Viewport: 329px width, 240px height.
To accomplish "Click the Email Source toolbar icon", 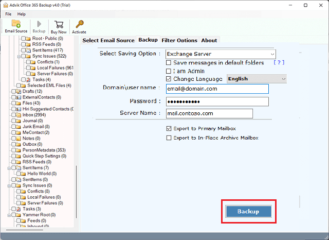I will click(x=16, y=24).
